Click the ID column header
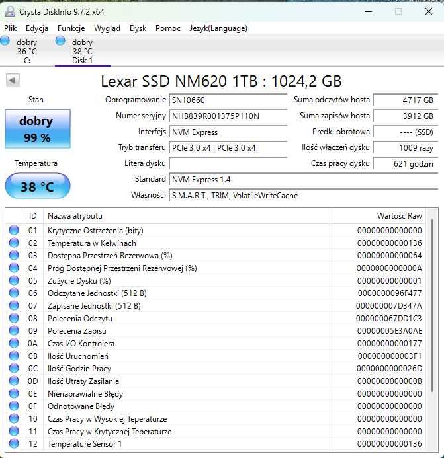This screenshot has width=444, height=458. pos(33,216)
